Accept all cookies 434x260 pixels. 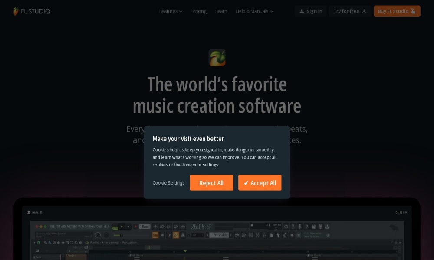coord(260,182)
